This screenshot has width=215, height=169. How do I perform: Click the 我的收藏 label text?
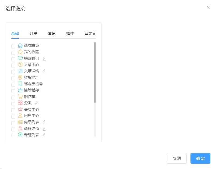point(32,52)
